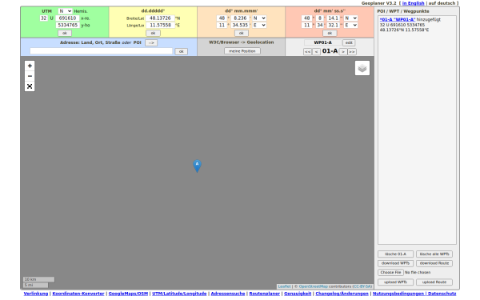This screenshot has width=480, height=300.
Task: Open the Changelog/Änderungen footer link
Action: [x=342, y=294]
